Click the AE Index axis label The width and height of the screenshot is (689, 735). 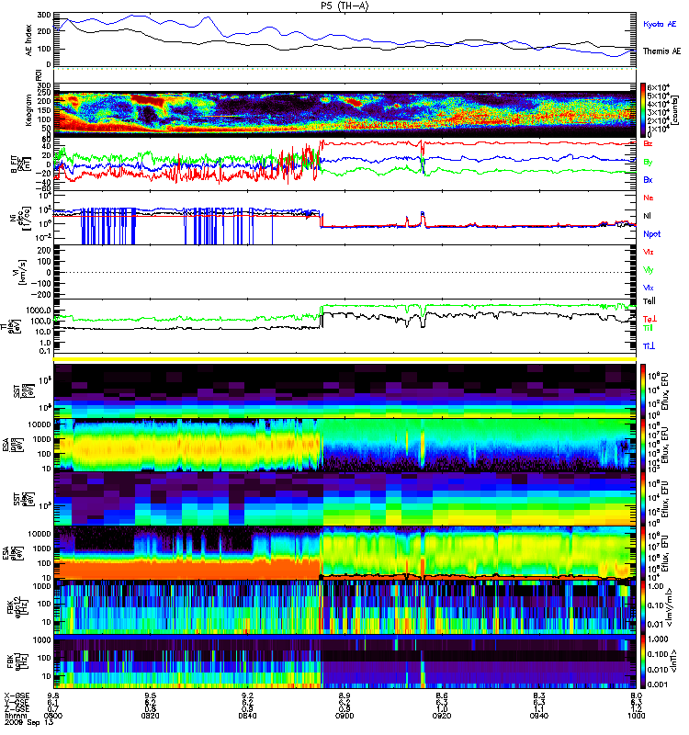point(29,40)
